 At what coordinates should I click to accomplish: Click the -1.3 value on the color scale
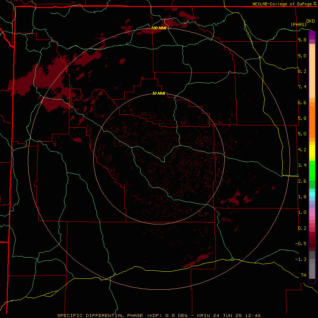(x=301, y=259)
